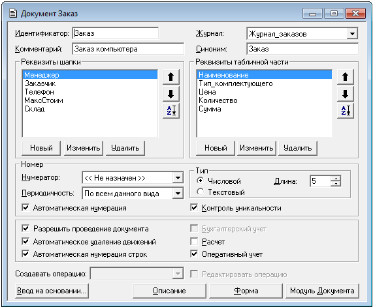Image resolution: width=373 pixels, height=307 pixels.
Task: Click Удалить under Реквизиты табличной части
Action: (x=298, y=148)
